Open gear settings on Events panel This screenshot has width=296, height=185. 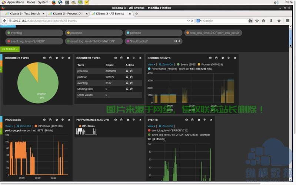click(x=199, y=120)
